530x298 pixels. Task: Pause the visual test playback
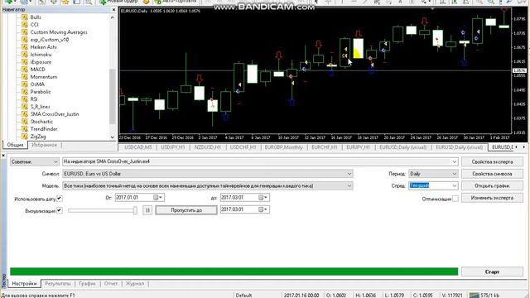point(147,210)
